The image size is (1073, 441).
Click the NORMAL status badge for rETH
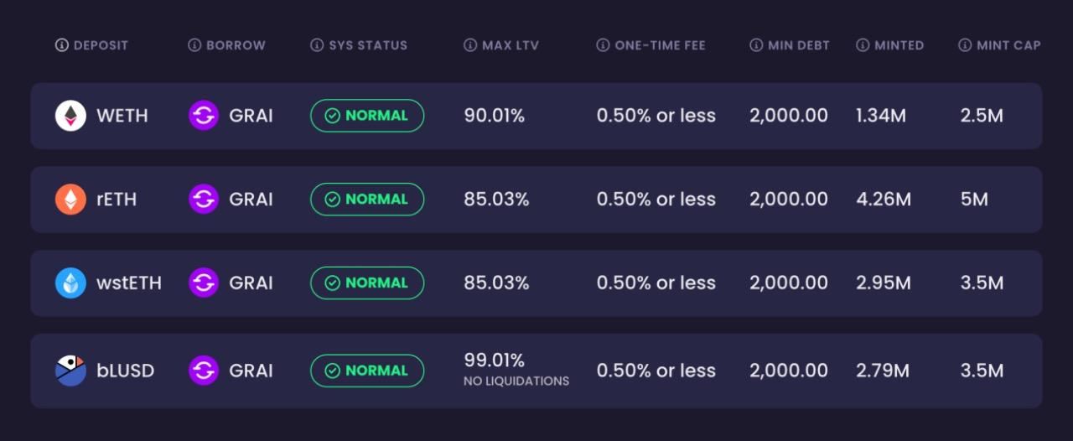click(367, 200)
